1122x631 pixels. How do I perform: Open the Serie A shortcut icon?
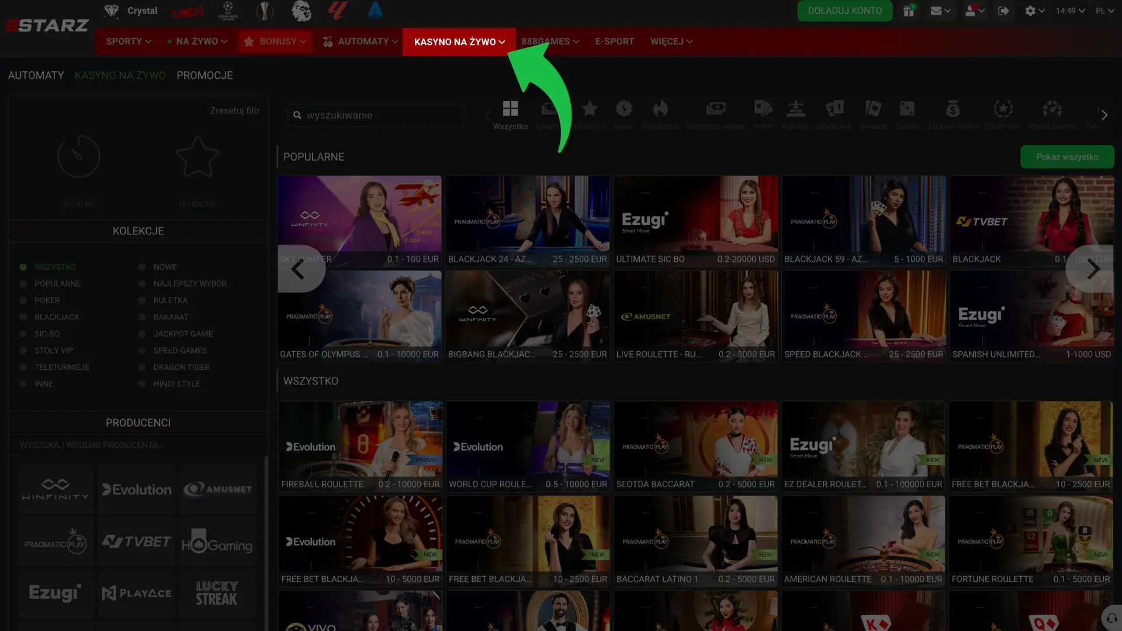(375, 11)
